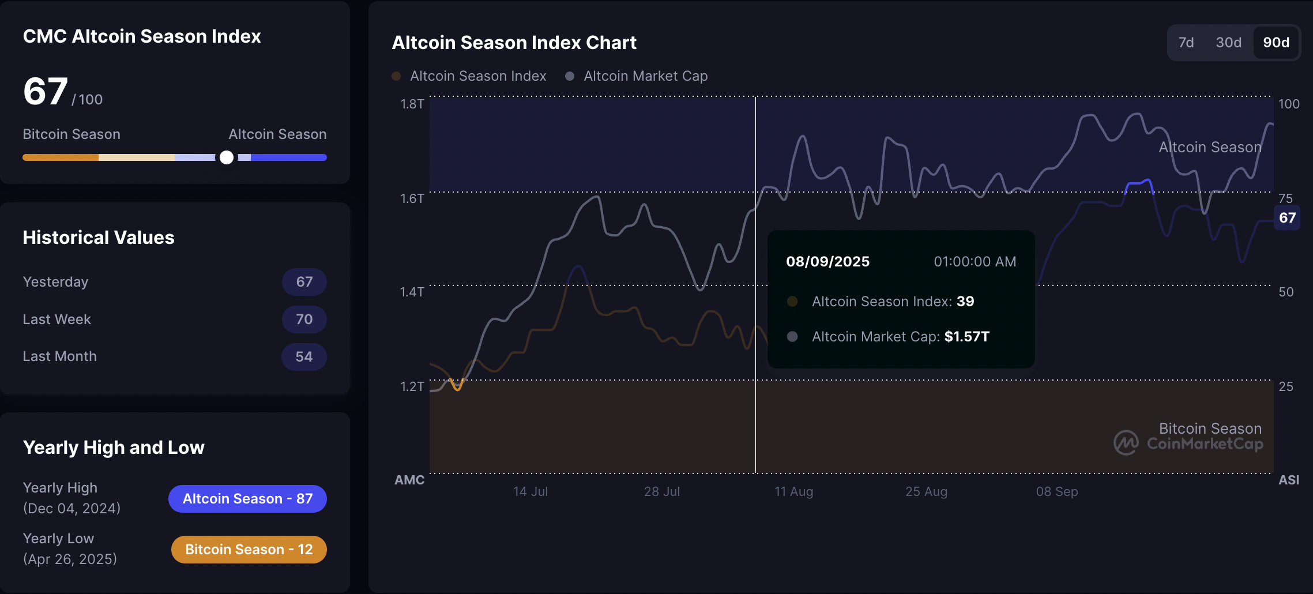Screen dimensions: 1313x594
Task: Toggle the Altcoin Season Index series visibility
Action: 469,76
